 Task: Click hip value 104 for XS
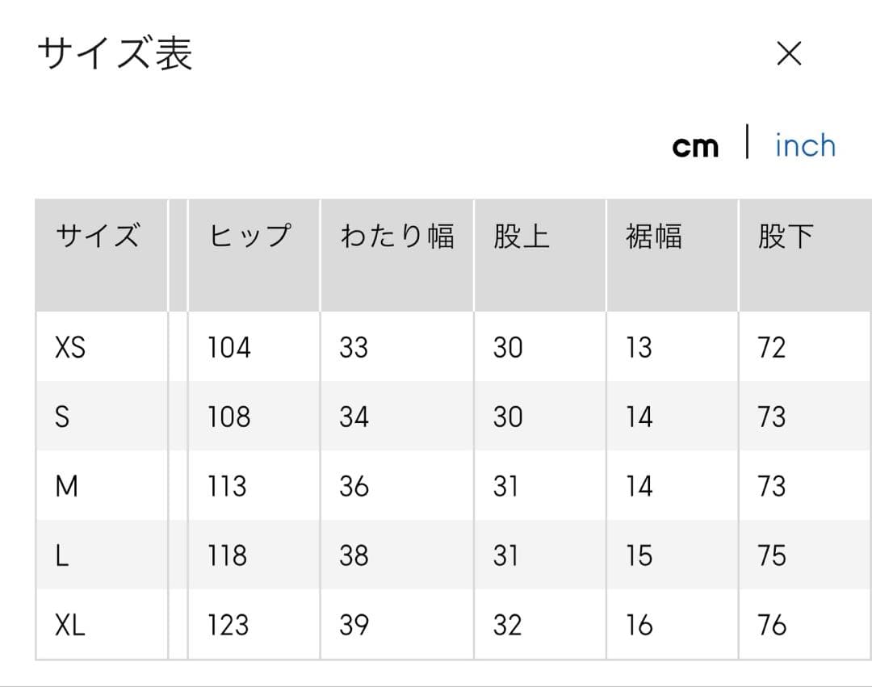[x=229, y=348]
